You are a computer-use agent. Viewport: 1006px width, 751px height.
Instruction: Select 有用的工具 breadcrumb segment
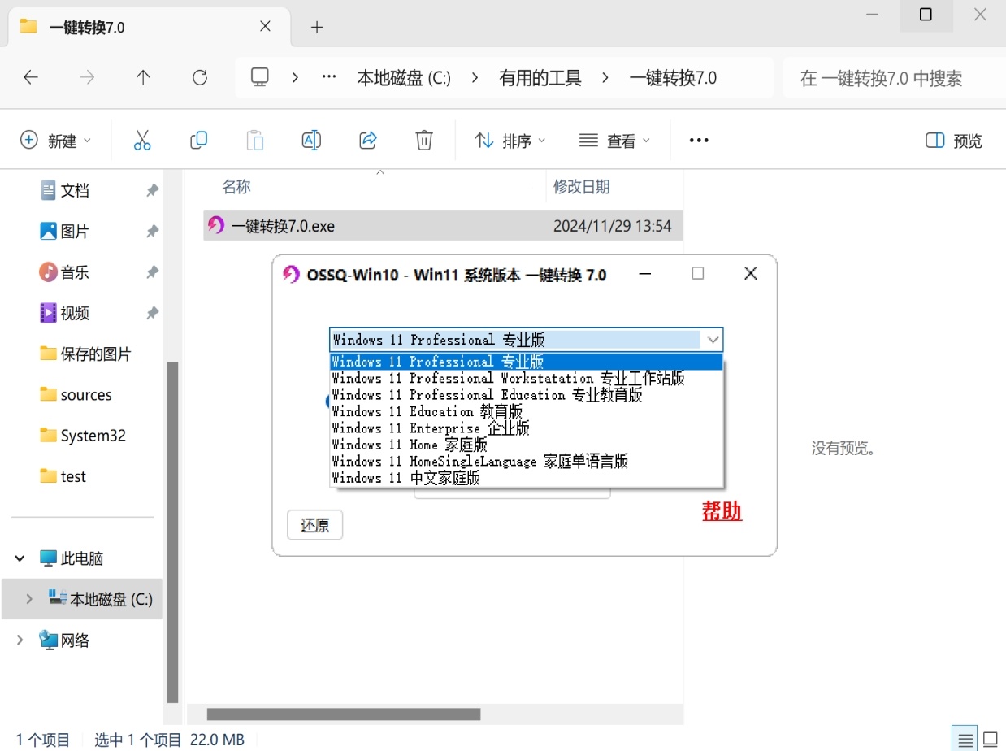540,78
